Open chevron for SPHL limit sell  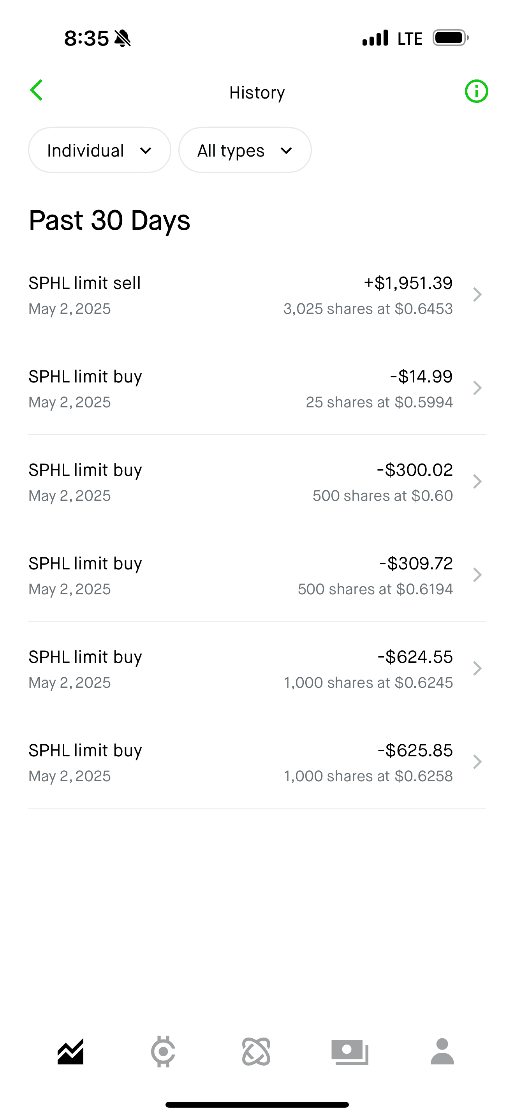pyautogui.click(x=477, y=294)
